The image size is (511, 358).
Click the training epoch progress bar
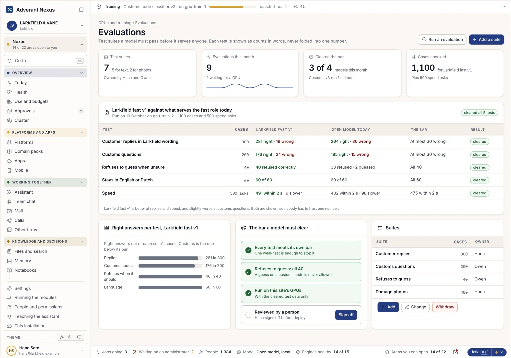pyautogui.click(x=233, y=7)
